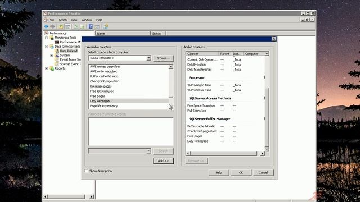
Task: Click the console icon left of File menu
Action: coord(46,20)
